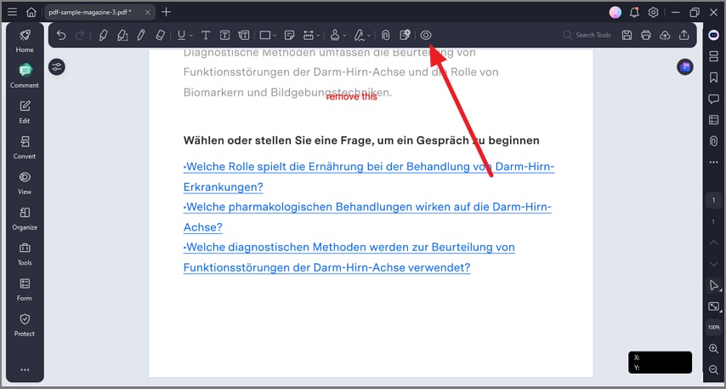This screenshot has width=726, height=389.
Task: Open the Comment sidebar section
Action: (x=25, y=76)
